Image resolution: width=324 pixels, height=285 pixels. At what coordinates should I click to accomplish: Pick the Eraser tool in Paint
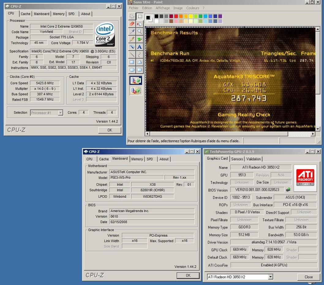[132, 24]
